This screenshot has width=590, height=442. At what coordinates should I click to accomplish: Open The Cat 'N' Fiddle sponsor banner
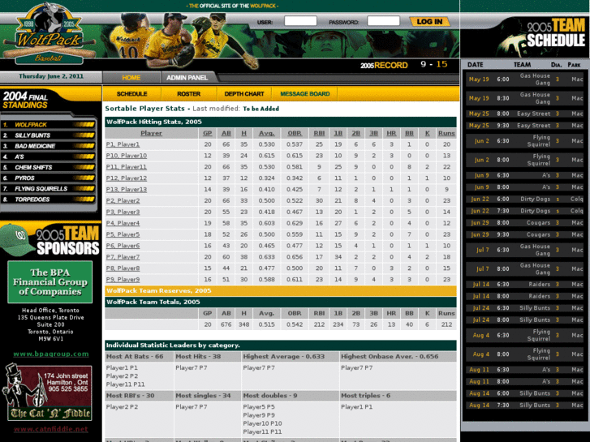point(48,392)
